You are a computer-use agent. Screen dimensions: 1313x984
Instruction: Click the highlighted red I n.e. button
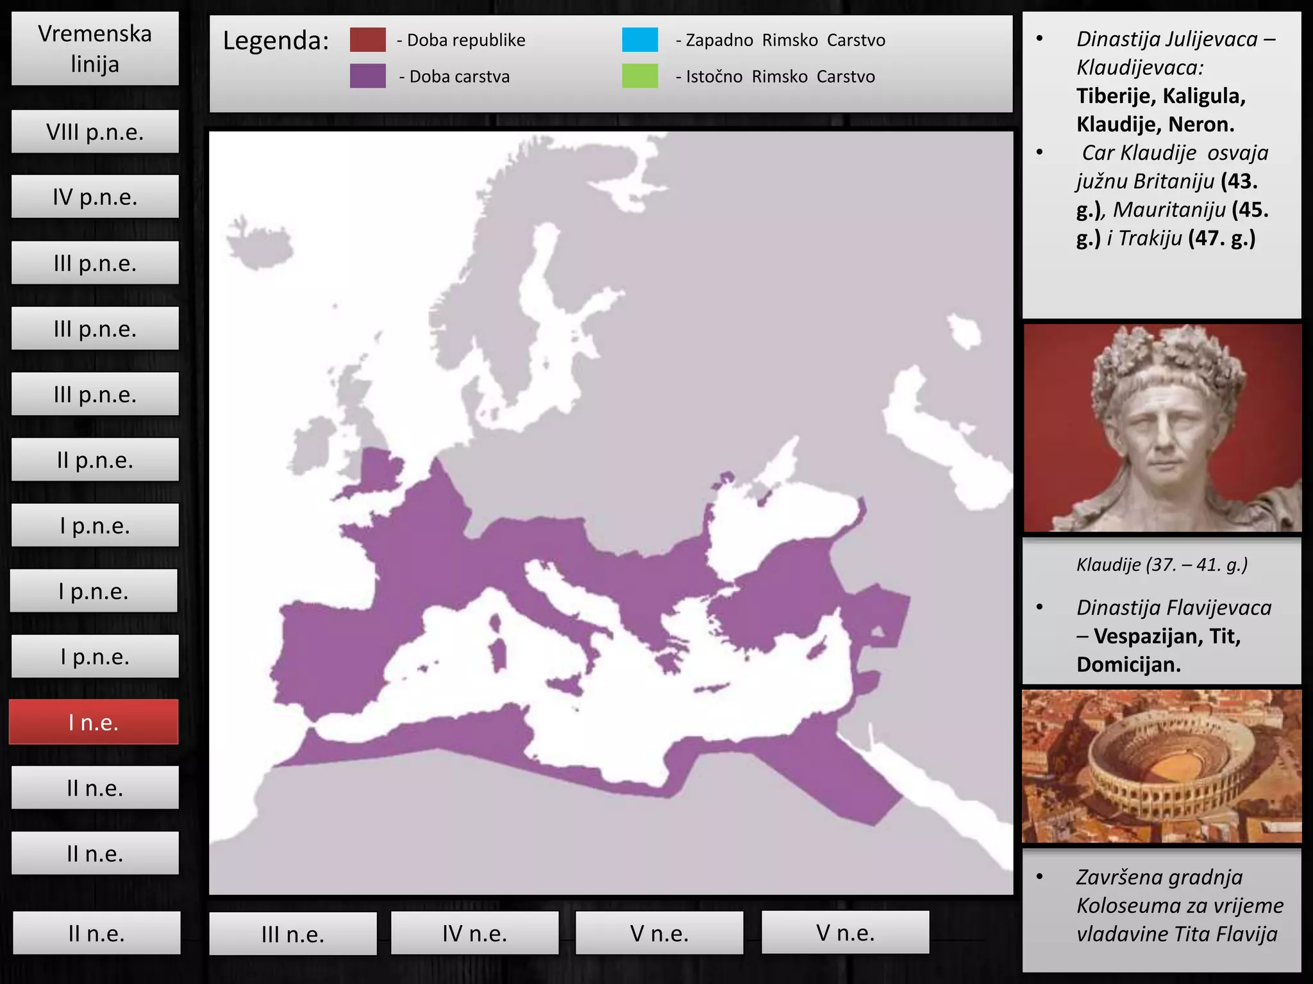point(94,722)
